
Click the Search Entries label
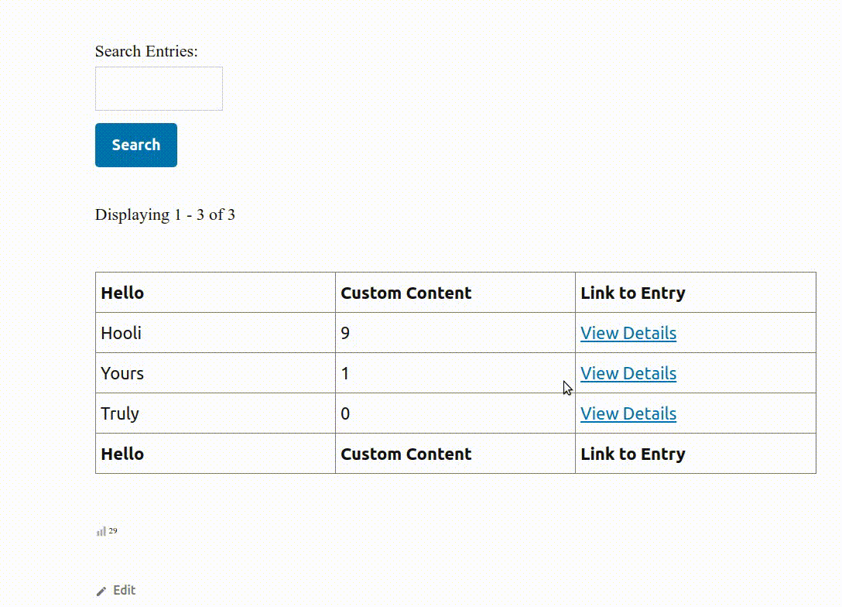[x=145, y=51]
